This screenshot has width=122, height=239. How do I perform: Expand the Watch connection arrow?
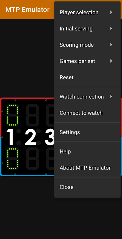111,96
